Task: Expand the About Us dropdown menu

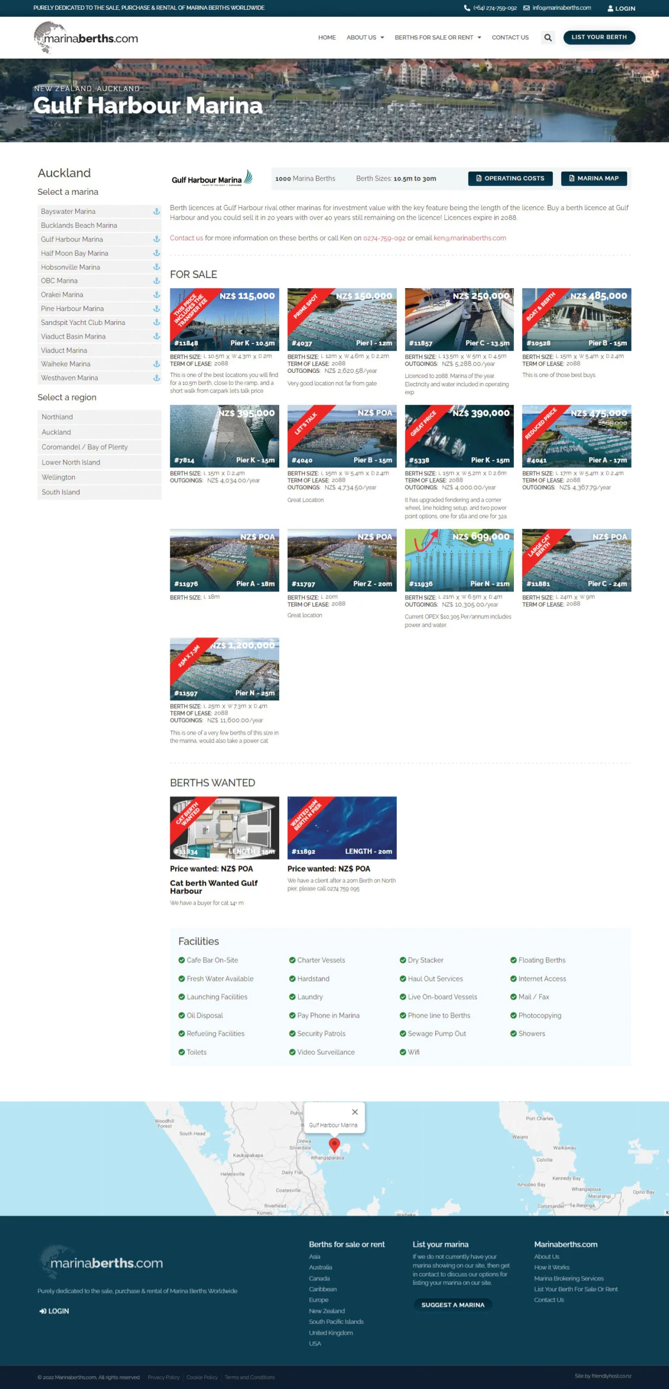Action: pos(365,37)
